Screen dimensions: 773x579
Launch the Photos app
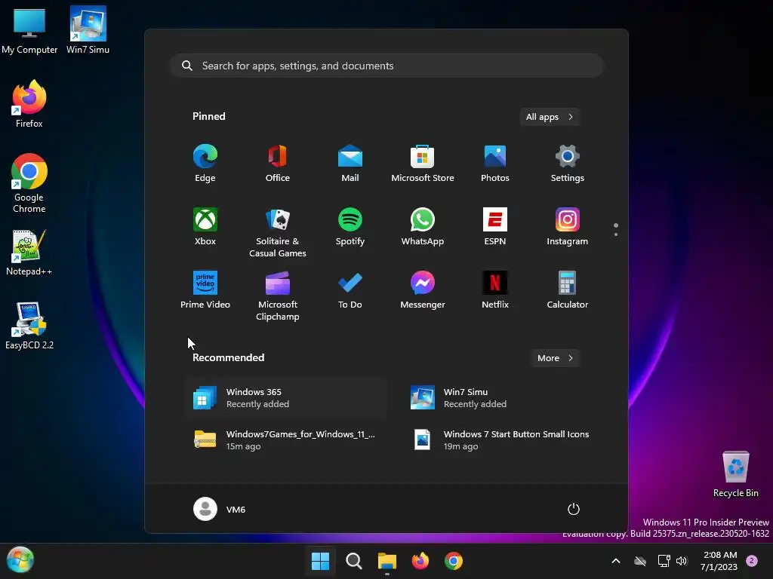pos(495,164)
